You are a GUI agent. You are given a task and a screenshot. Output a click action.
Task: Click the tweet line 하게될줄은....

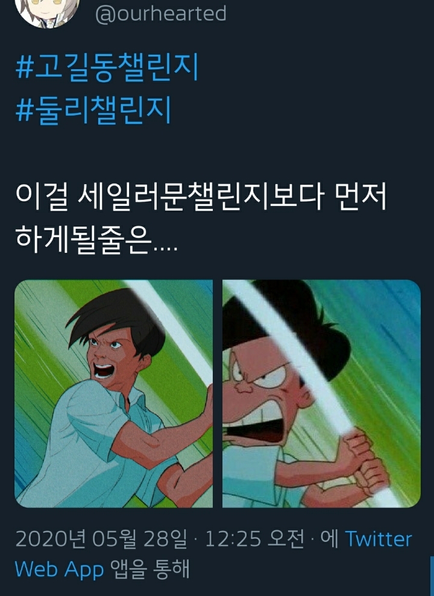(96, 240)
